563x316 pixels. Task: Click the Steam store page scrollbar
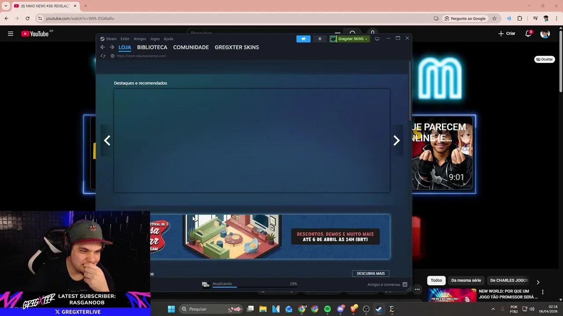pos(410,91)
